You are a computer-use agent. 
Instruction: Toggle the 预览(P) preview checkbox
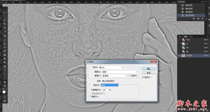[x=143, y=78]
